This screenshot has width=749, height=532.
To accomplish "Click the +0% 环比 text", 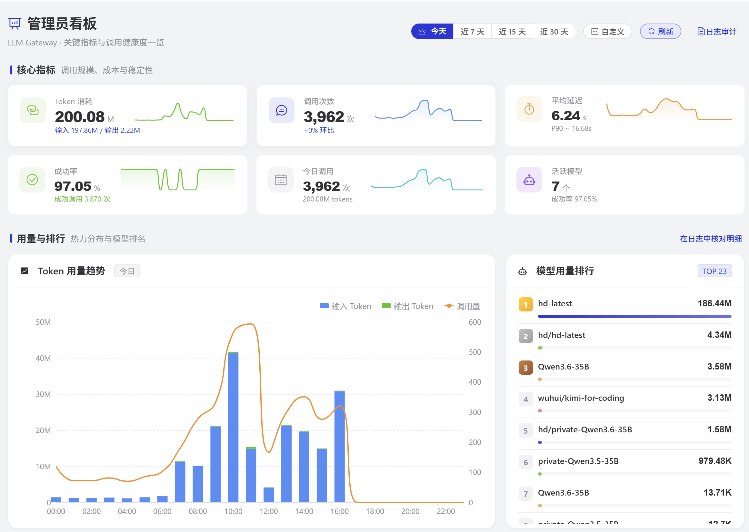I will [x=319, y=130].
